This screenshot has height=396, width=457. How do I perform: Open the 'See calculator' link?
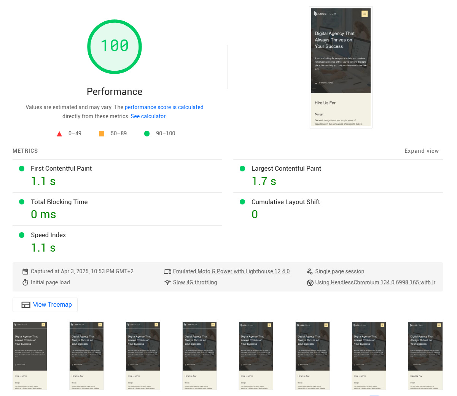(148, 116)
